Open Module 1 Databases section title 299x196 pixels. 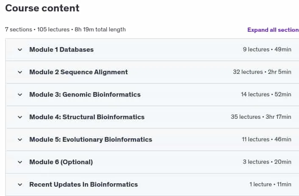coord(61,50)
